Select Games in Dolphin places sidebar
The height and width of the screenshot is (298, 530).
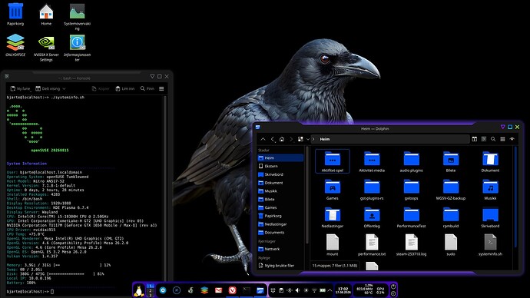point(280,207)
